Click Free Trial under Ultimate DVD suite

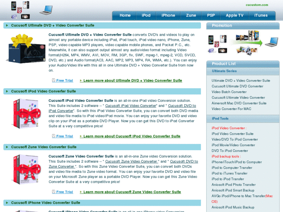click(x=65, y=81)
